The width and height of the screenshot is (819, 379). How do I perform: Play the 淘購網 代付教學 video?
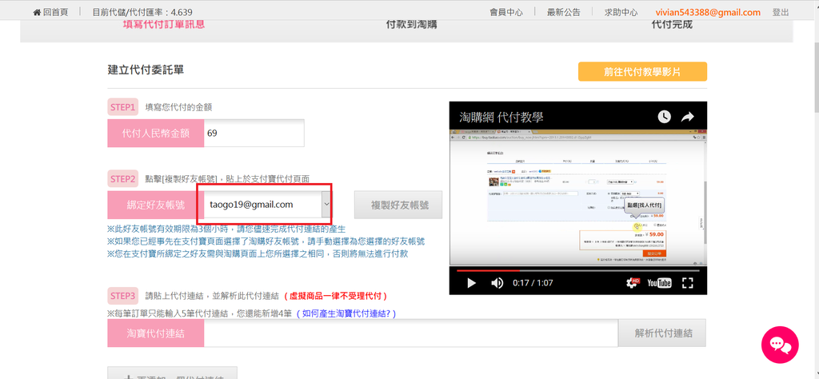[472, 283]
